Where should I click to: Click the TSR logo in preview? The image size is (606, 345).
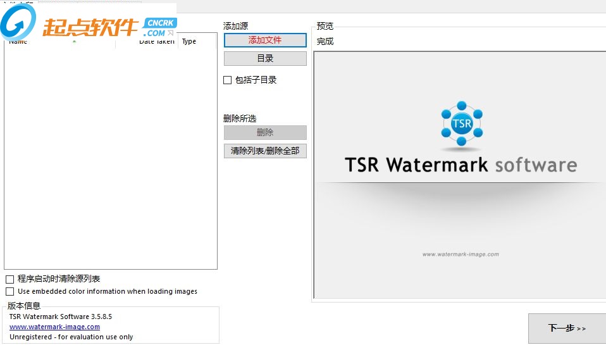(x=461, y=124)
